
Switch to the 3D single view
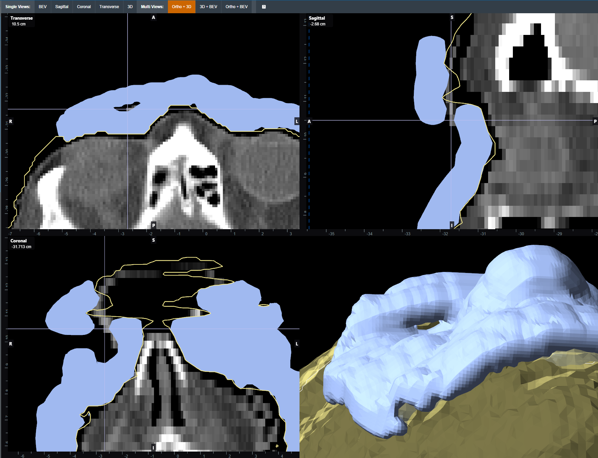click(x=130, y=7)
